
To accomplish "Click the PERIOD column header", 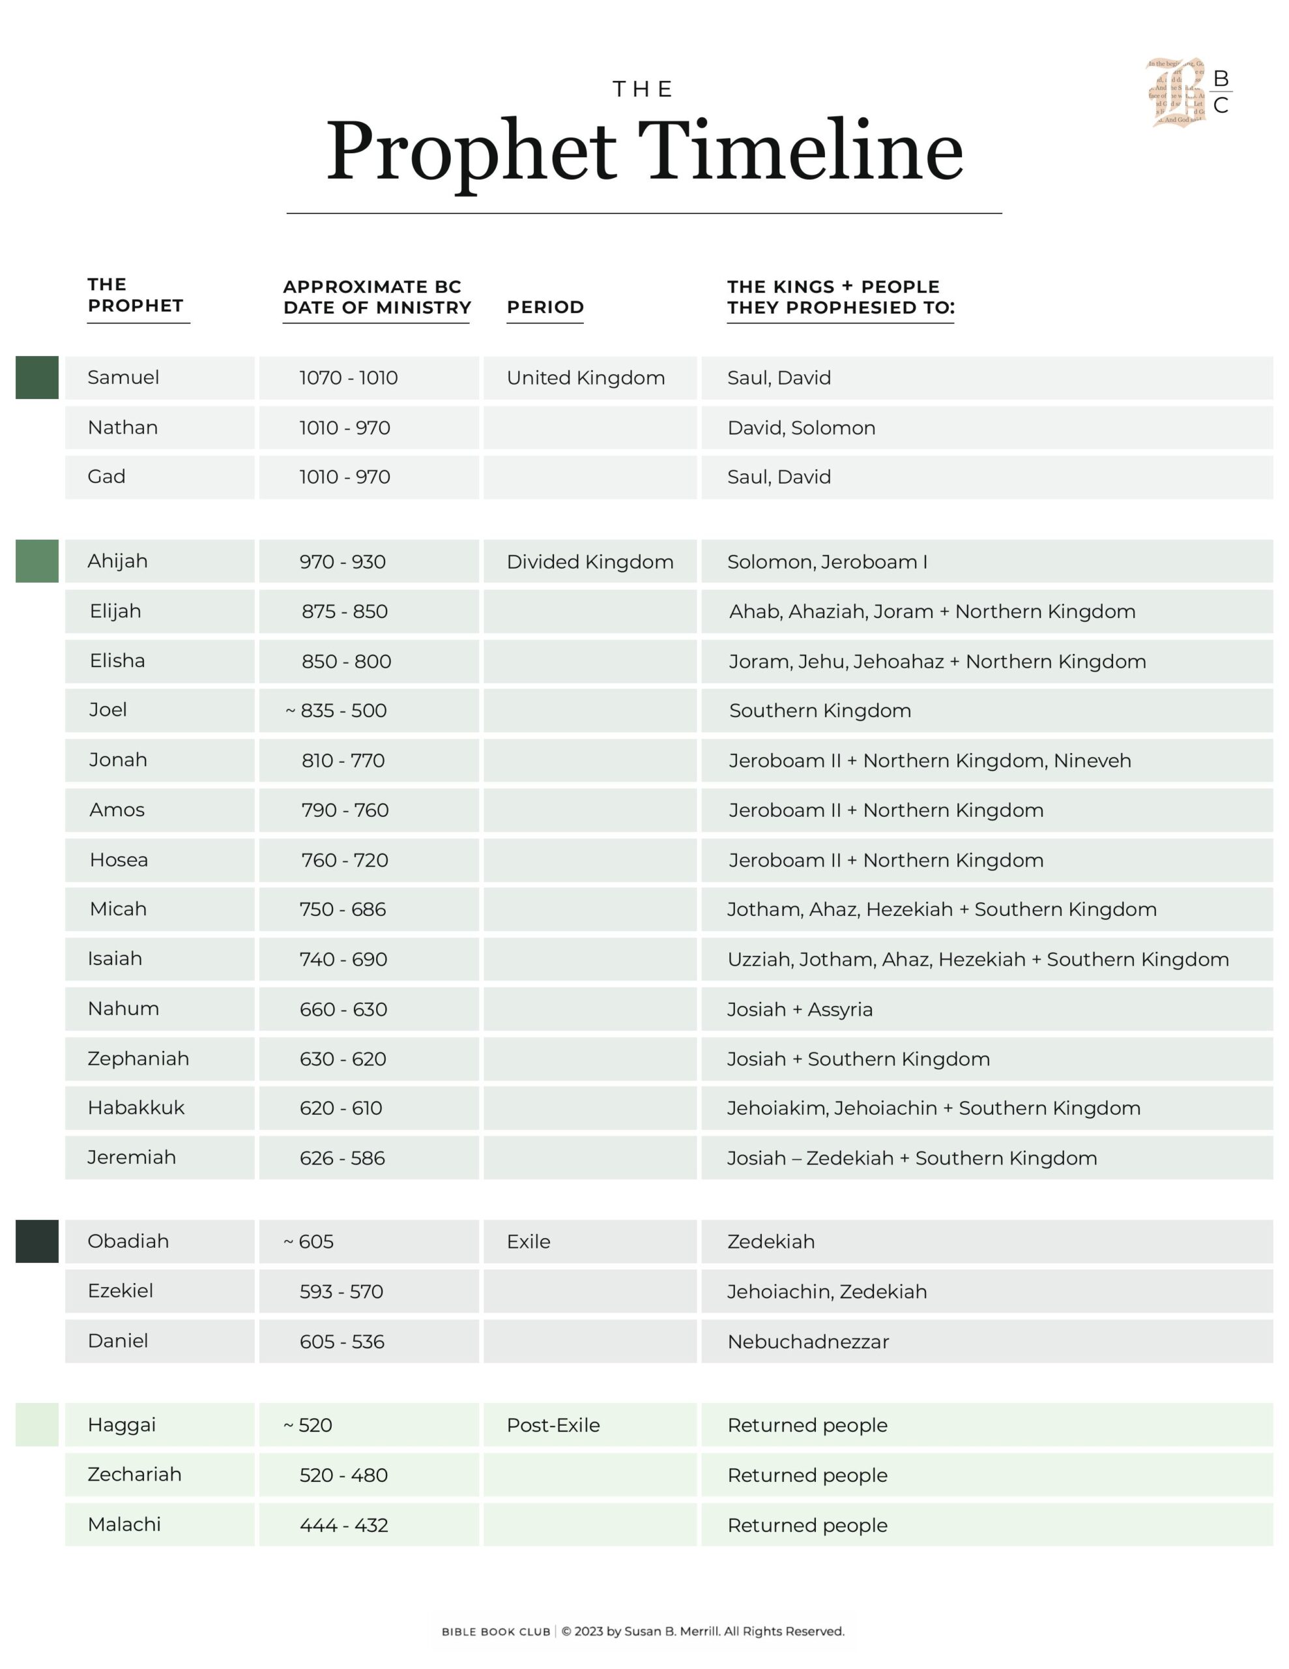I will point(545,307).
